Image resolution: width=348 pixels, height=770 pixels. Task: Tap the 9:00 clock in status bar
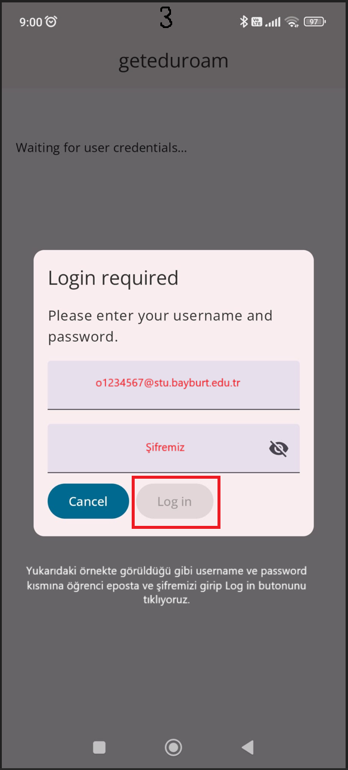30,22
